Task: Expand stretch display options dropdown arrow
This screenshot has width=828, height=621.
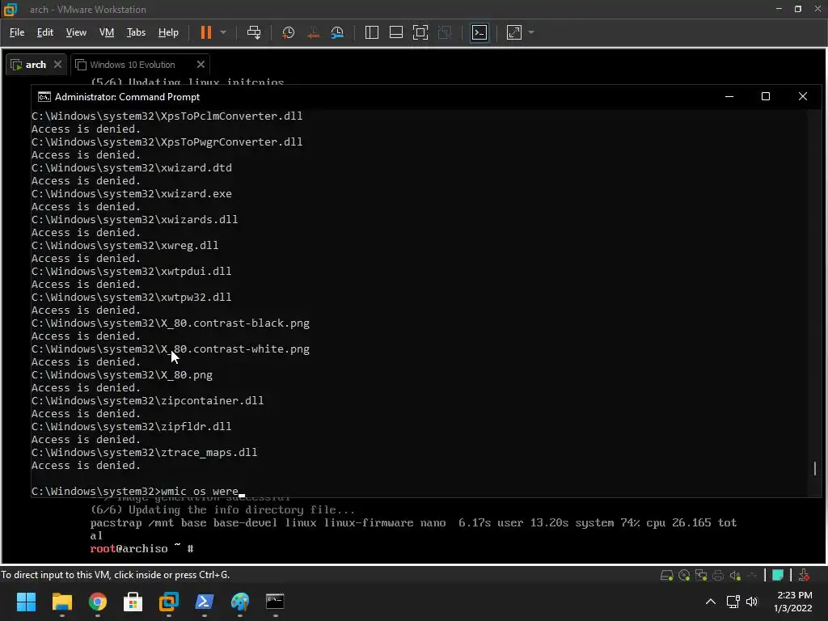Action: (531, 32)
